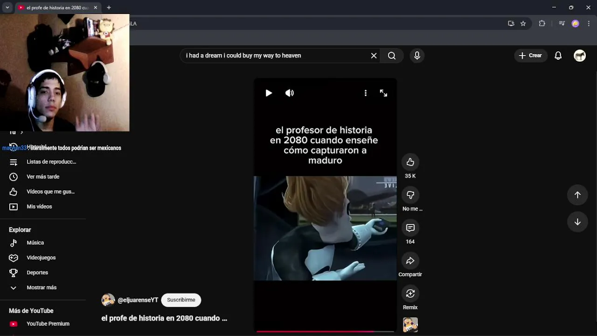
Task: Open the three-dot video options menu
Action: pyautogui.click(x=366, y=93)
